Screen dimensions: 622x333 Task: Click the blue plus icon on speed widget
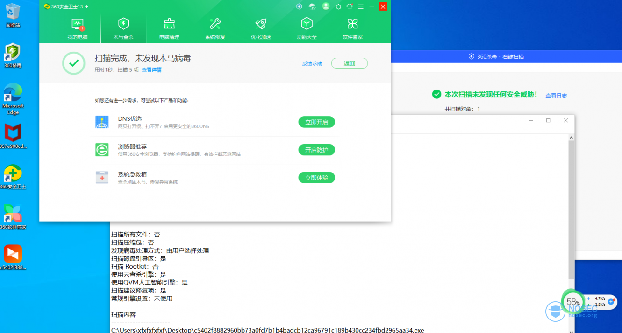[x=611, y=302]
